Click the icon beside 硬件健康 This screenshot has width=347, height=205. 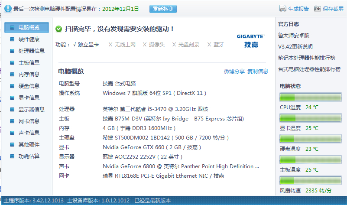pyautogui.click(x=12, y=39)
